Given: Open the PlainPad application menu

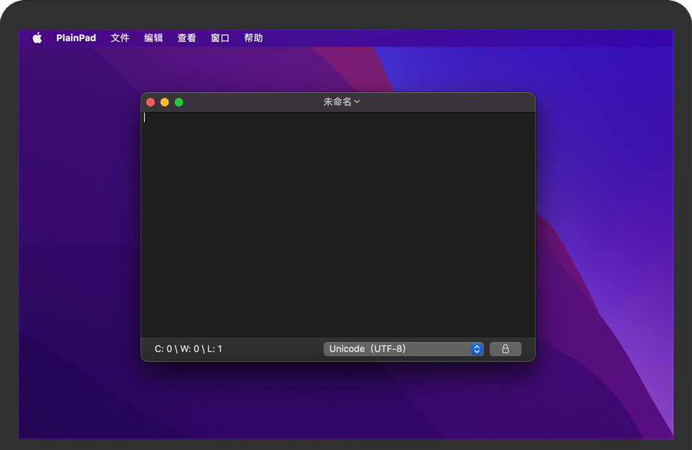Looking at the screenshot, I should pos(76,38).
